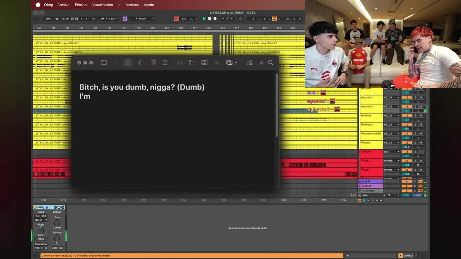Switch Notes to gallery view
Viewport: 461px width, 259px height.
coord(128,63)
